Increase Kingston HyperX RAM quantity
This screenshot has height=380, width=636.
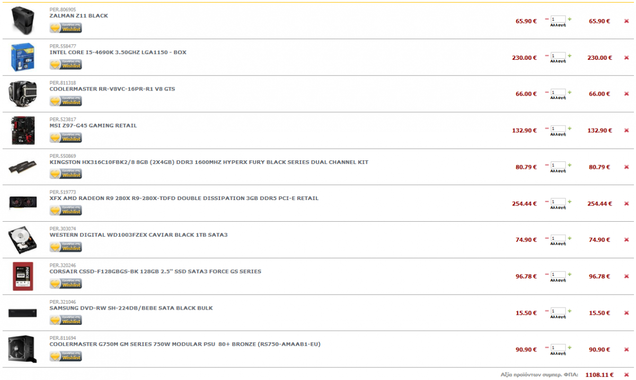coord(570,165)
